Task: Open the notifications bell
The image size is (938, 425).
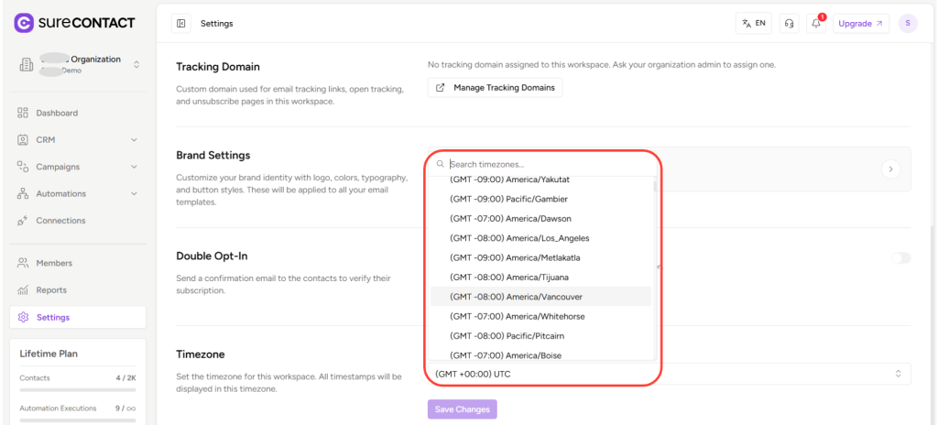Action: 816,24
